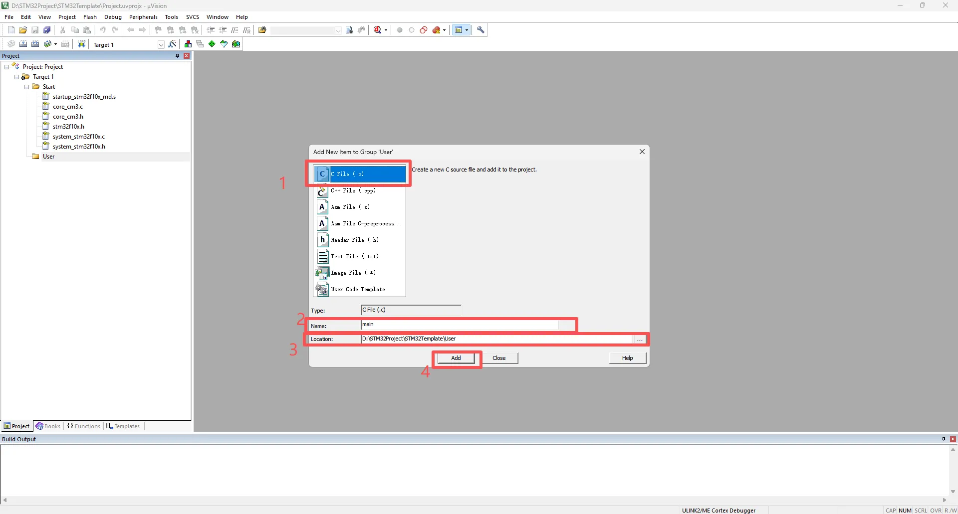Click the Kill All Breakpoints icon
This screenshot has height=514, width=958.
(x=437, y=30)
